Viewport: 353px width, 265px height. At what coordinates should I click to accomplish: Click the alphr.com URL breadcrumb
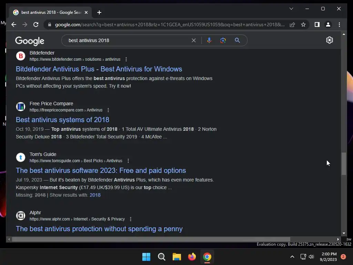pos(77,219)
